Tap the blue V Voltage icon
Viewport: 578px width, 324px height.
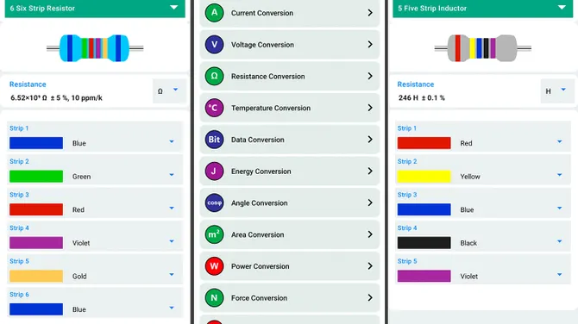click(214, 45)
